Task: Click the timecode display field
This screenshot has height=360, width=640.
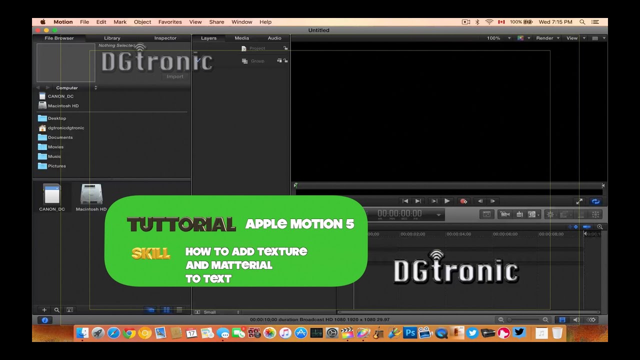Action: 399,214
